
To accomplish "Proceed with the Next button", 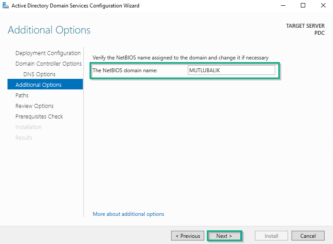I will [x=224, y=236].
